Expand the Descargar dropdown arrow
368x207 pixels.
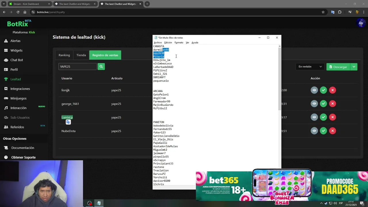pos(354,67)
